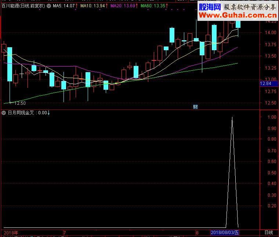Click the 0.80 indicator axis label

click(272, 139)
